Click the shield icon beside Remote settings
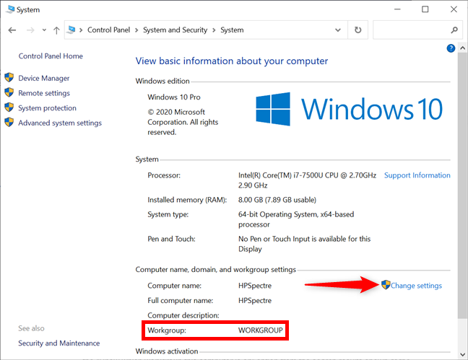The width and height of the screenshot is (468, 360). click(x=9, y=92)
